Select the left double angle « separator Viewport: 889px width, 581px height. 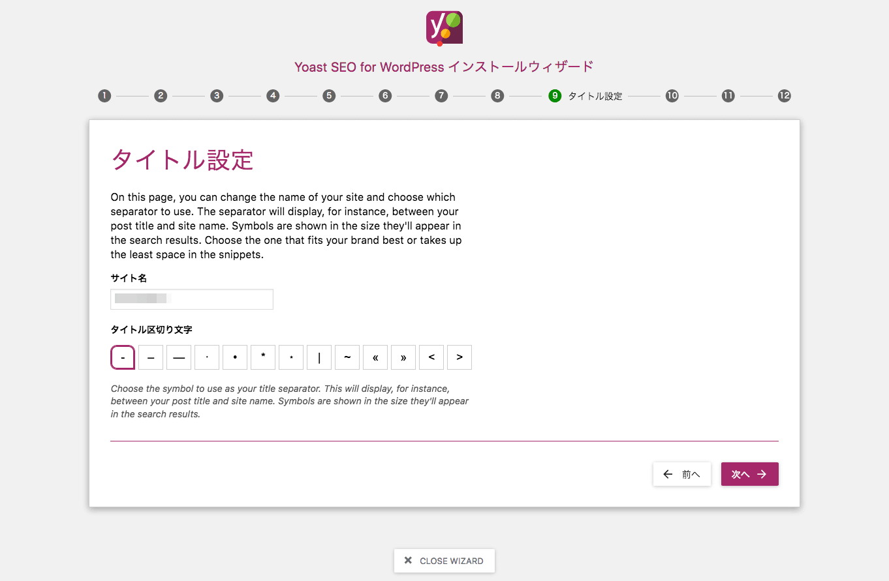coord(375,357)
